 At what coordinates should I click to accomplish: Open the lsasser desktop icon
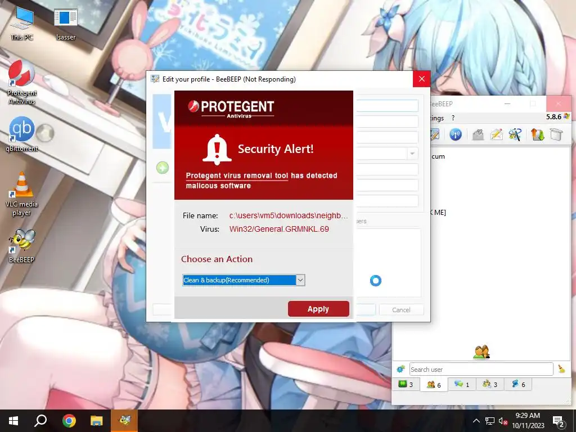[x=65, y=24]
